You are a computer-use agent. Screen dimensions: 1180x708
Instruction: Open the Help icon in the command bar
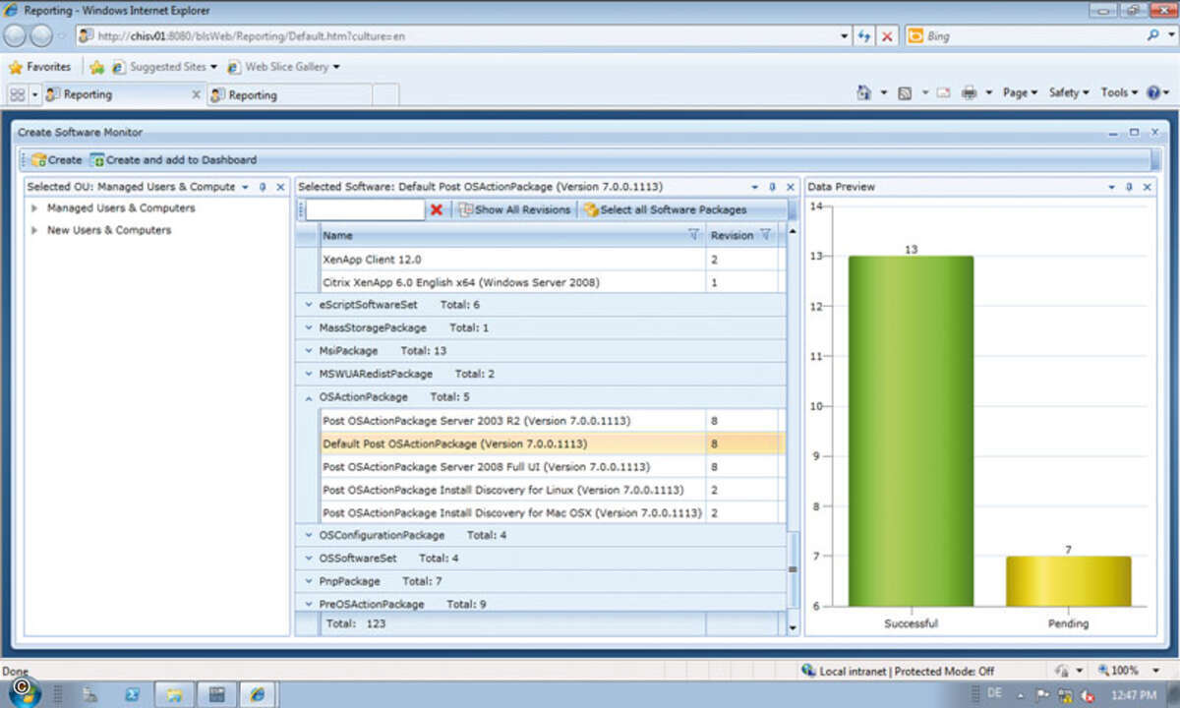tap(1153, 92)
